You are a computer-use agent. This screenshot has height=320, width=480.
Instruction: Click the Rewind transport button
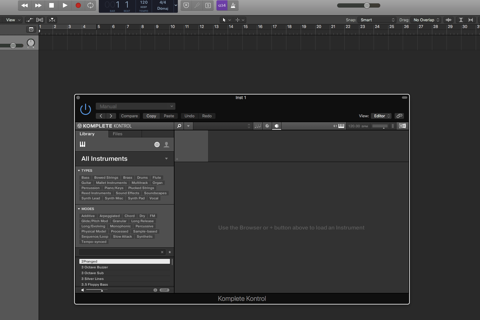pos(25,5)
